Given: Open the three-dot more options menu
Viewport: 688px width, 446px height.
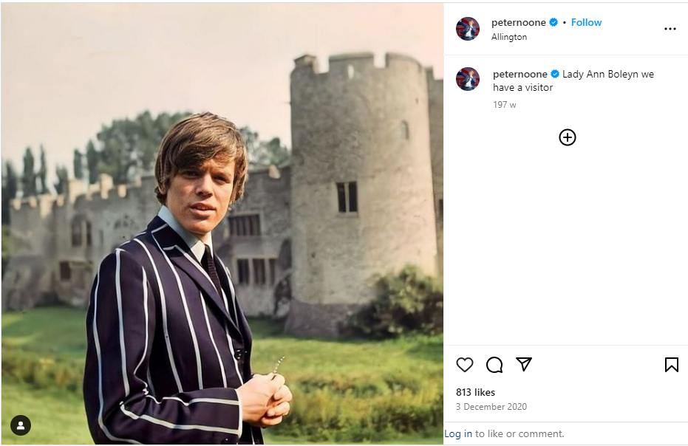Looking at the screenshot, I should point(670,29).
